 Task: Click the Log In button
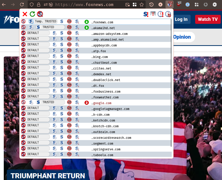(181, 19)
